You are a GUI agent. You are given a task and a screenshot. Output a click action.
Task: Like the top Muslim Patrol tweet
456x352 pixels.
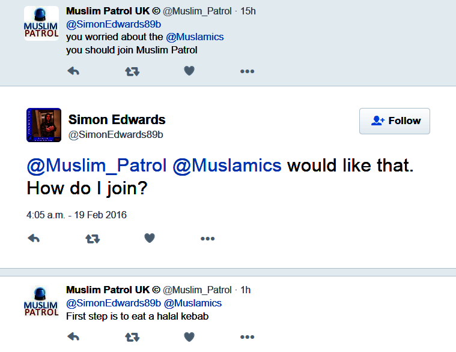189,71
